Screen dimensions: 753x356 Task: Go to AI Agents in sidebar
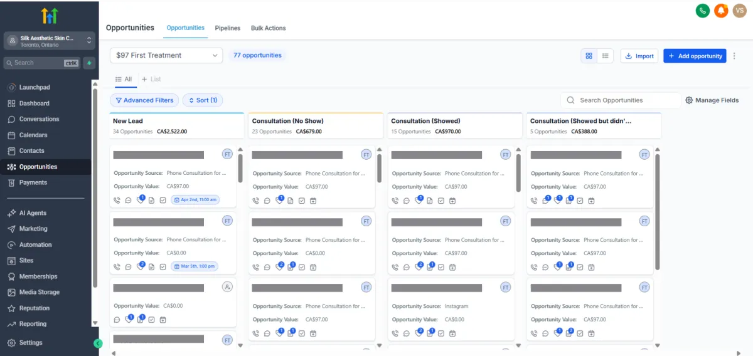tap(33, 213)
